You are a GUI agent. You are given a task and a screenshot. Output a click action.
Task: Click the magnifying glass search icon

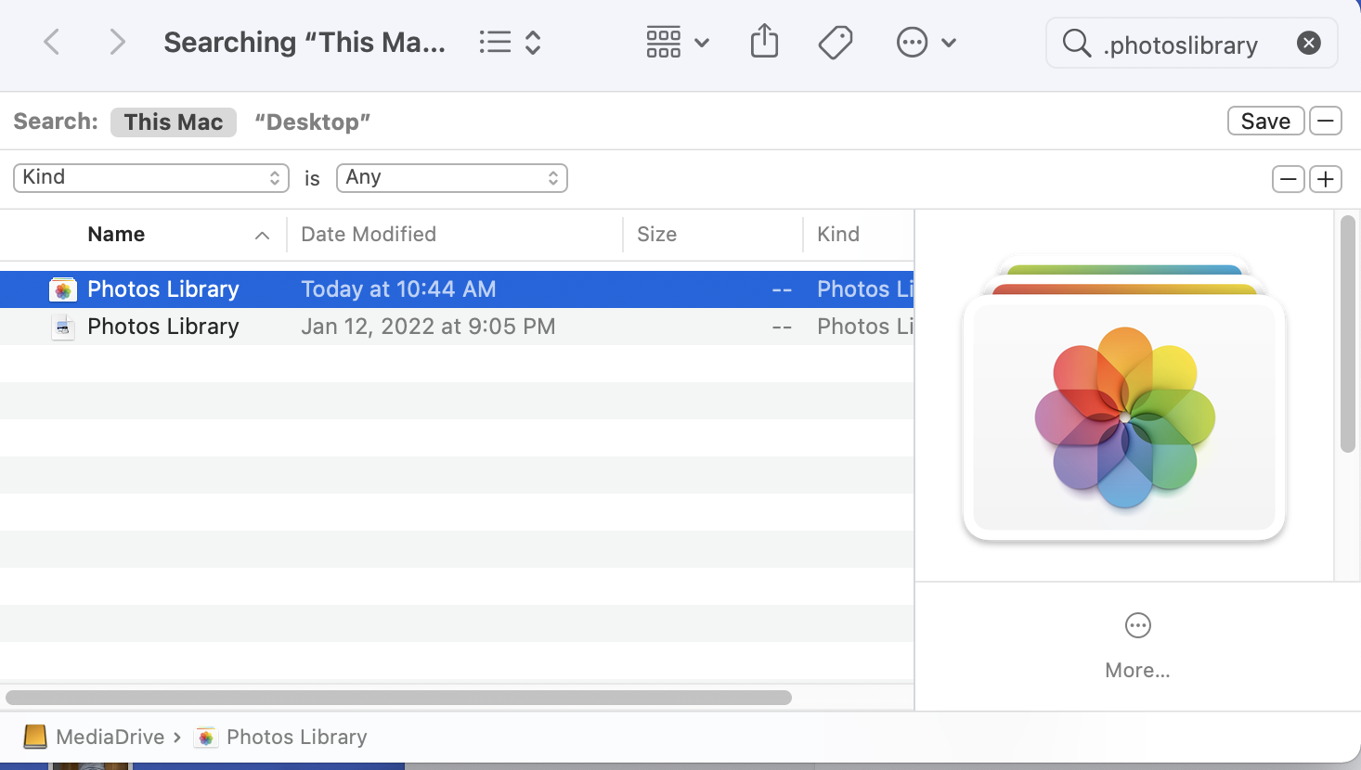tap(1076, 43)
